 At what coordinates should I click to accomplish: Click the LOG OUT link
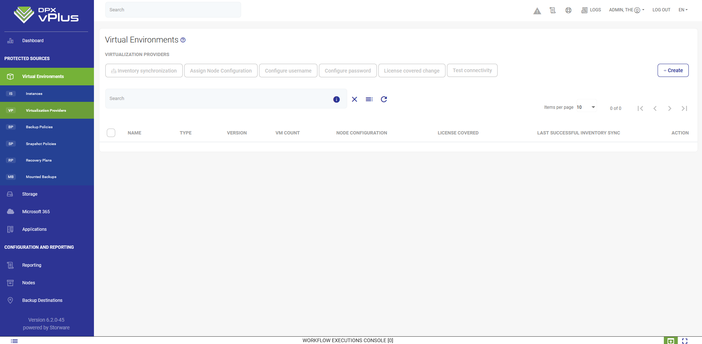click(x=661, y=10)
